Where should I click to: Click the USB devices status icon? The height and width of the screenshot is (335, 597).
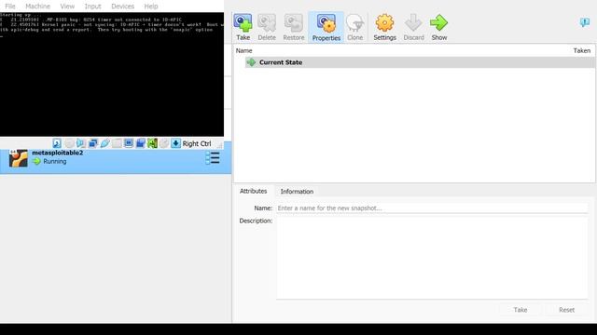coord(104,143)
